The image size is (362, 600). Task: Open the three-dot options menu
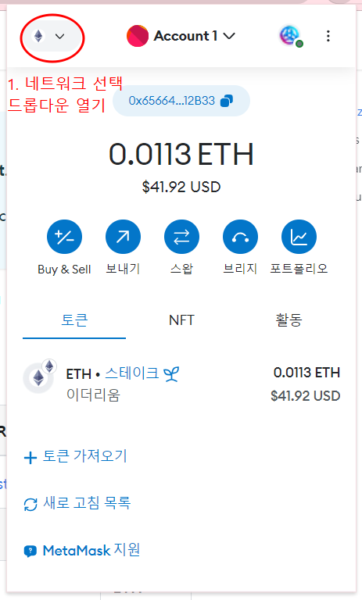[x=328, y=36]
